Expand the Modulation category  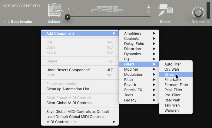139,74
